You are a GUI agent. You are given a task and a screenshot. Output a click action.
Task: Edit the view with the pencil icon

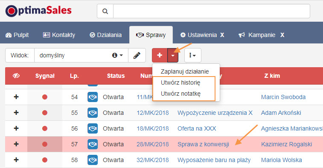(x=137, y=55)
